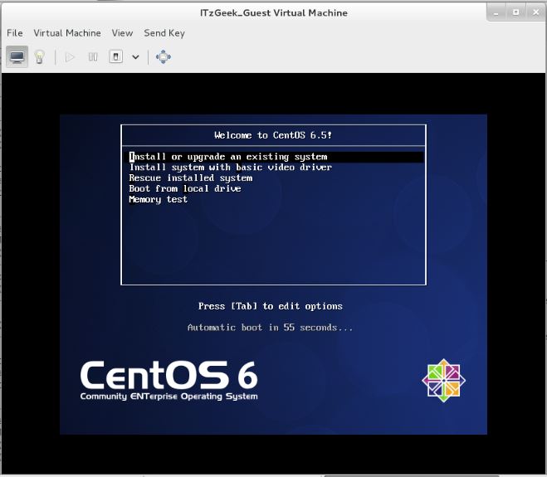Minimize the ITzGeek_Guest window
The height and width of the screenshot is (477, 547).
(x=496, y=13)
